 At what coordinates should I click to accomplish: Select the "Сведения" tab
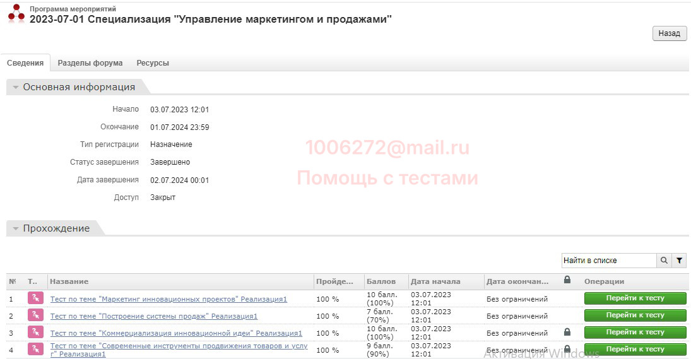click(x=25, y=63)
